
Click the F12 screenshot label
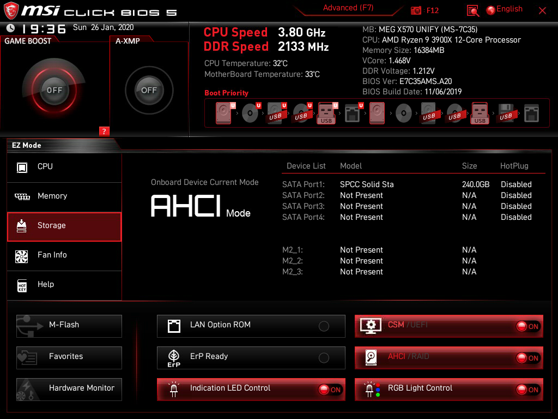click(432, 10)
